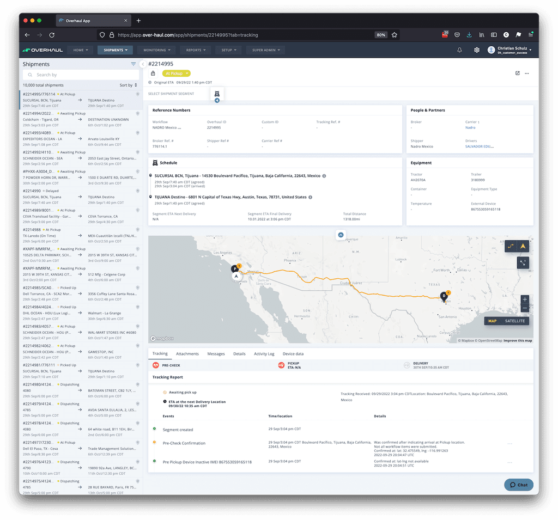Switch to the Details tab
This screenshot has height=520, width=558.
coord(239,354)
